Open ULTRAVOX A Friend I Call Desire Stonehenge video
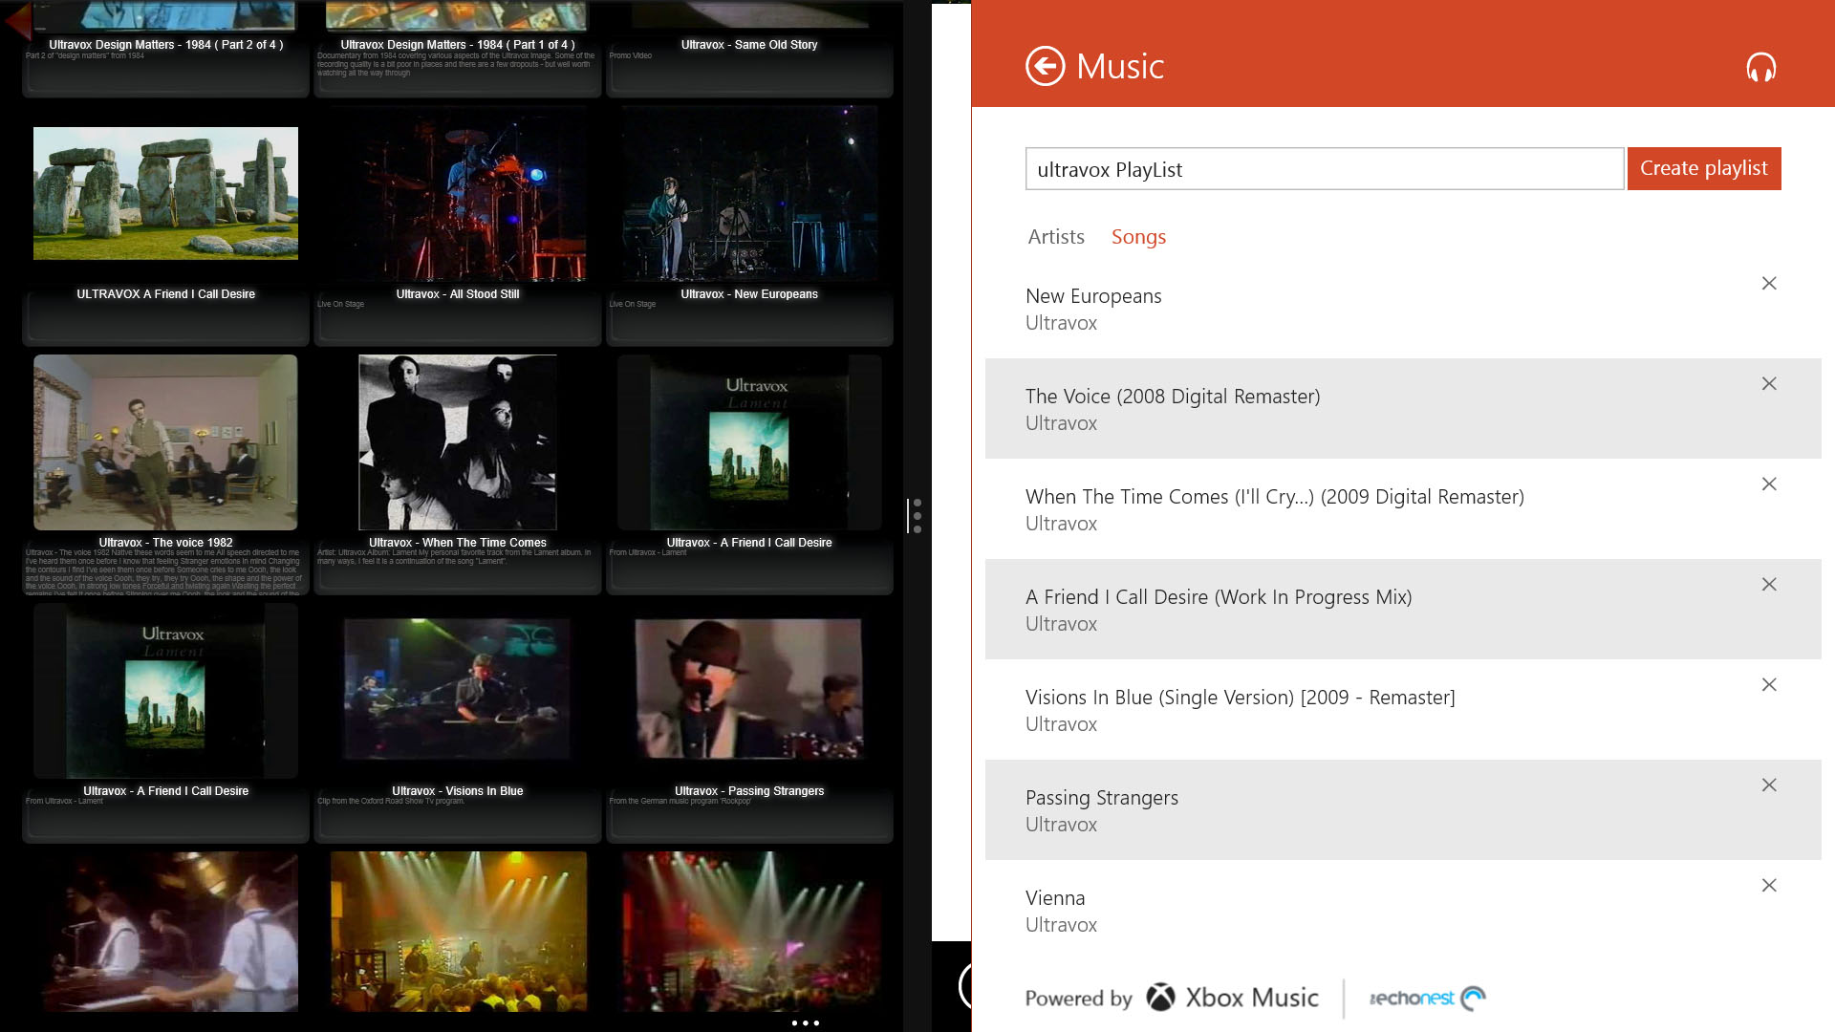 (x=165, y=193)
